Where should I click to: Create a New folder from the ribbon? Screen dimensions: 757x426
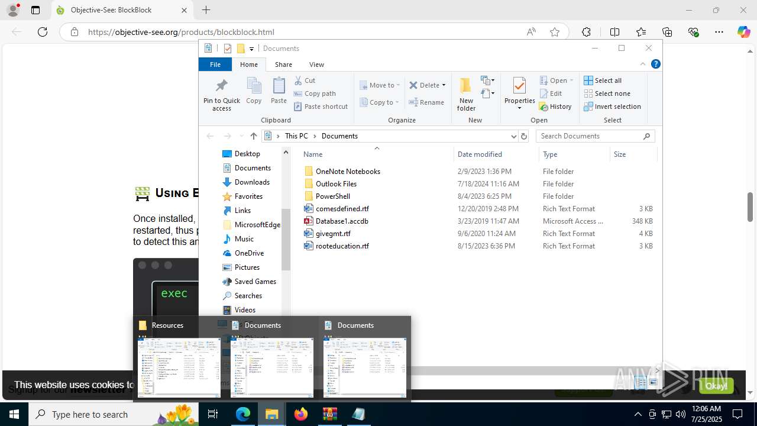tap(466, 93)
